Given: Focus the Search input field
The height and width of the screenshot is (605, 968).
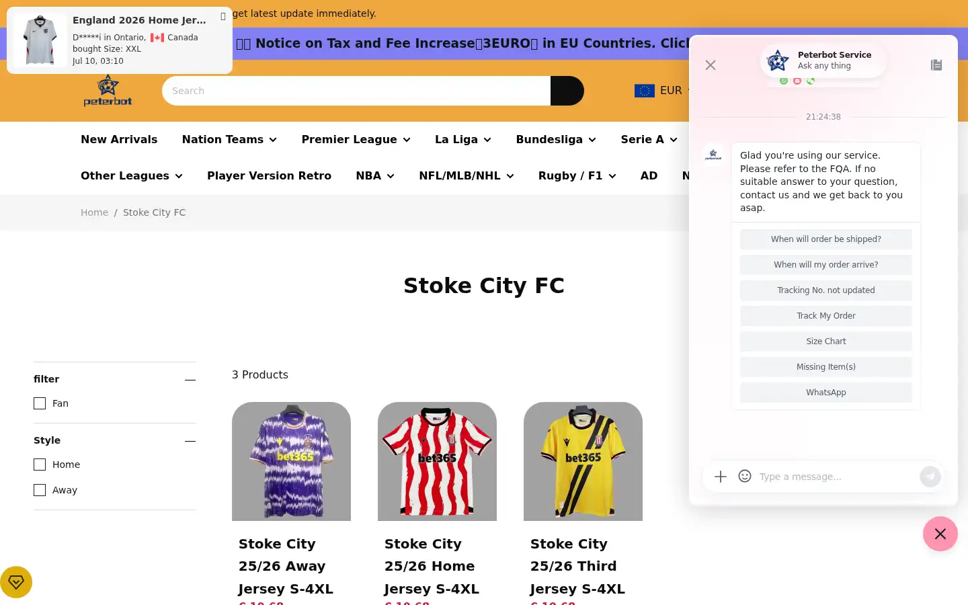Looking at the screenshot, I should (356, 91).
